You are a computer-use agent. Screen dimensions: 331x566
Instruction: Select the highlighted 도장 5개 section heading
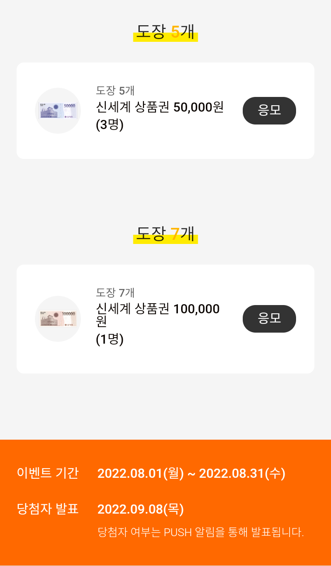(165, 32)
